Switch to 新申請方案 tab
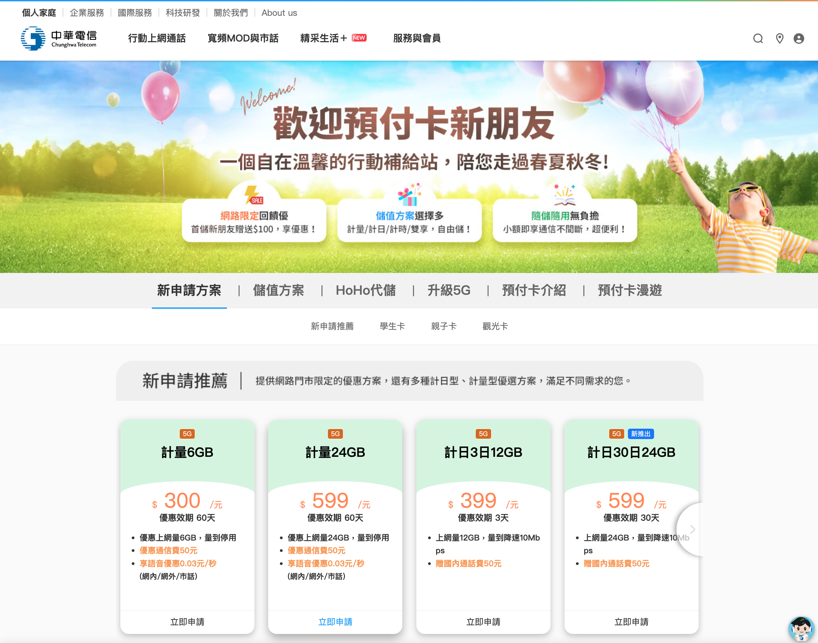This screenshot has height=643, width=818. click(x=189, y=290)
